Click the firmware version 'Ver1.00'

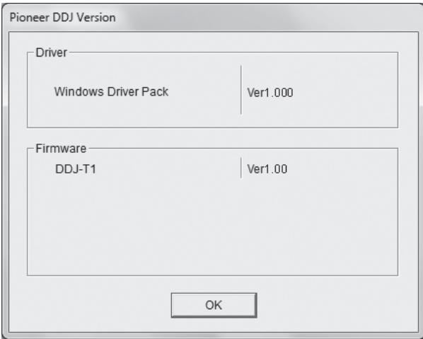coord(267,169)
